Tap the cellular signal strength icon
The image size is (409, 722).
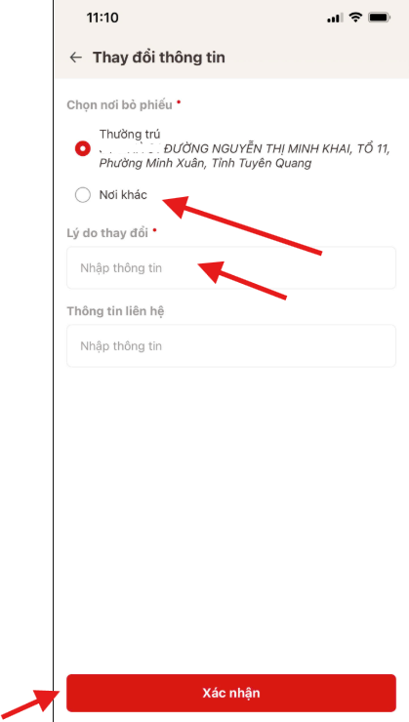(335, 18)
